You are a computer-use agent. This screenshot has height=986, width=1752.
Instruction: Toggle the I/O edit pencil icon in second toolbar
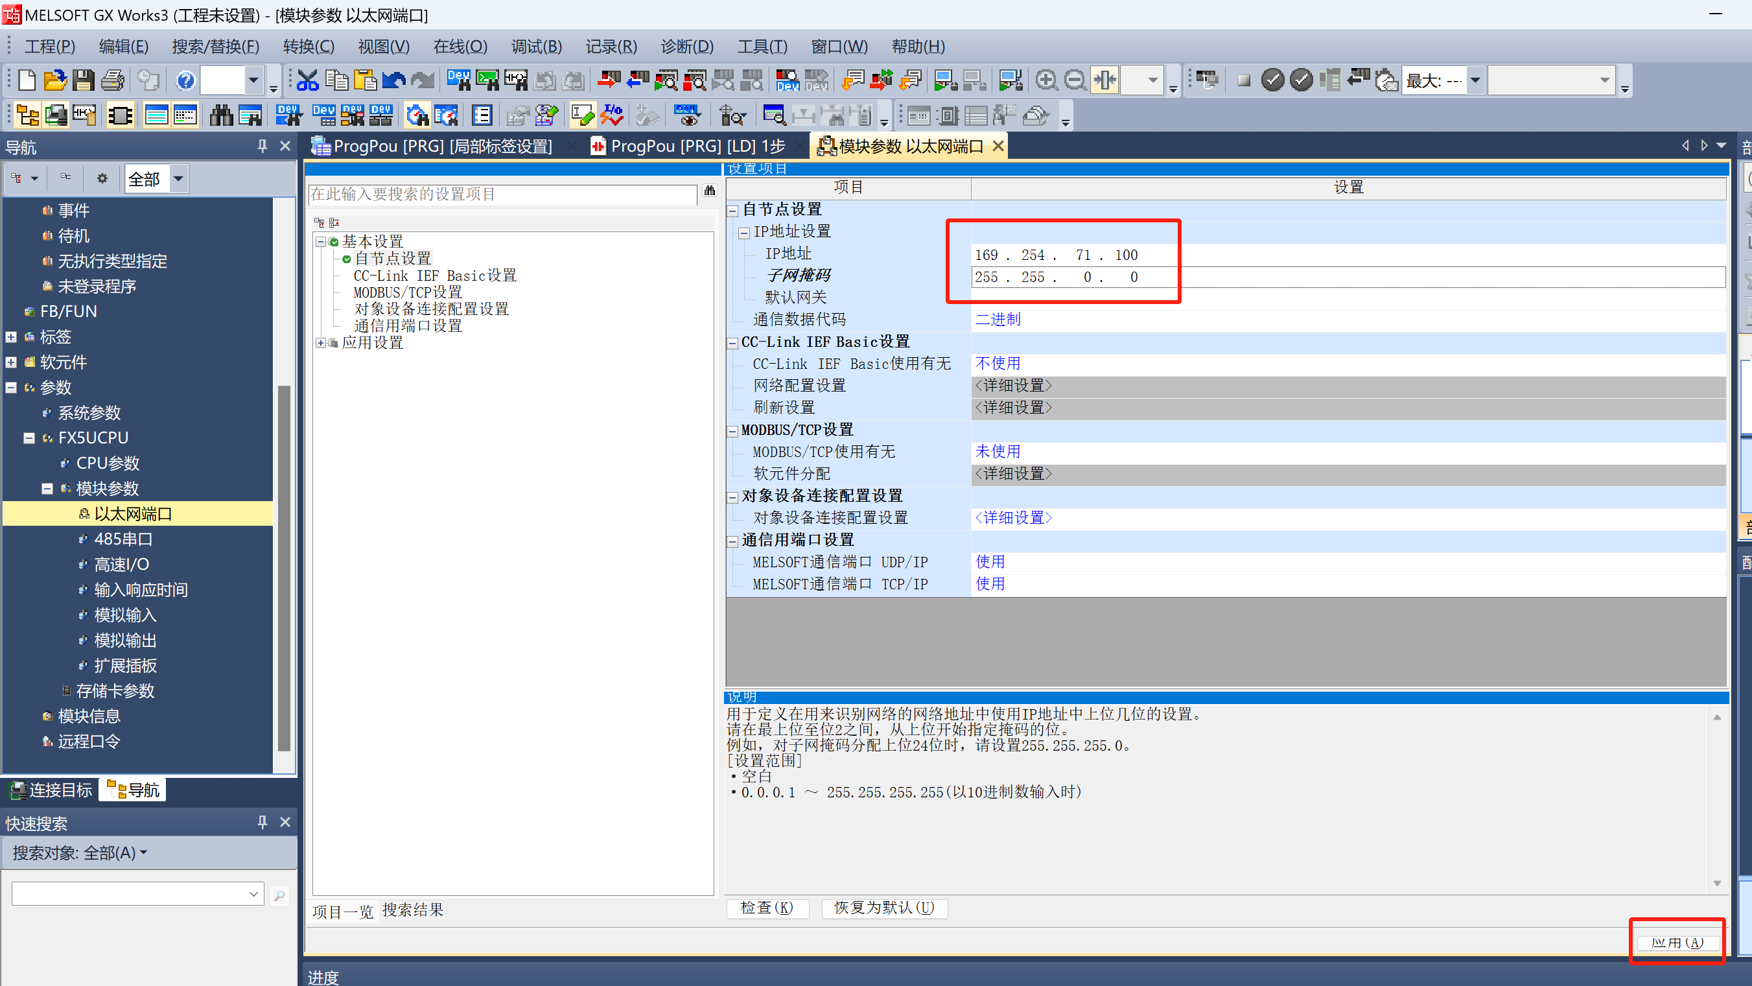point(583,115)
